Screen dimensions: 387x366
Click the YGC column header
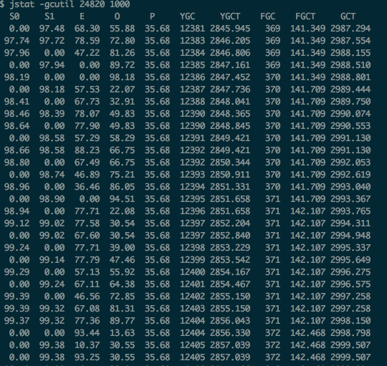pyautogui.click(x=187, y=16)
